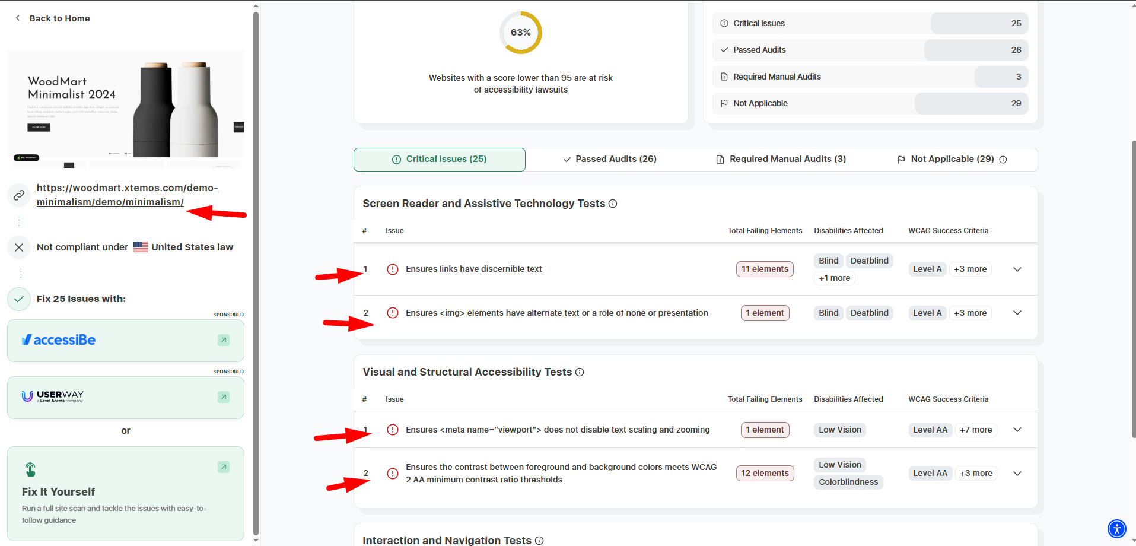Click the 63% score progress ring
The height and width of the screenshot is (546, 1136).
520,33
